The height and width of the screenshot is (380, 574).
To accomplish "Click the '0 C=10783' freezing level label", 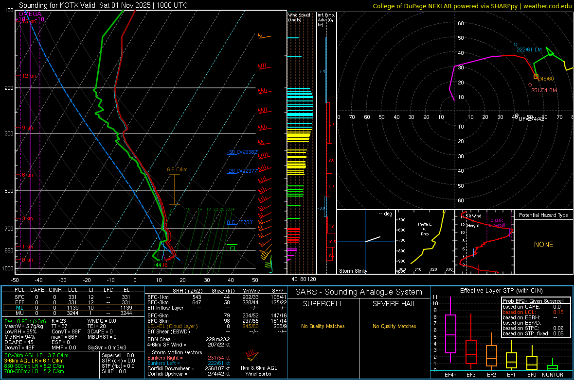I will (240, 222).
